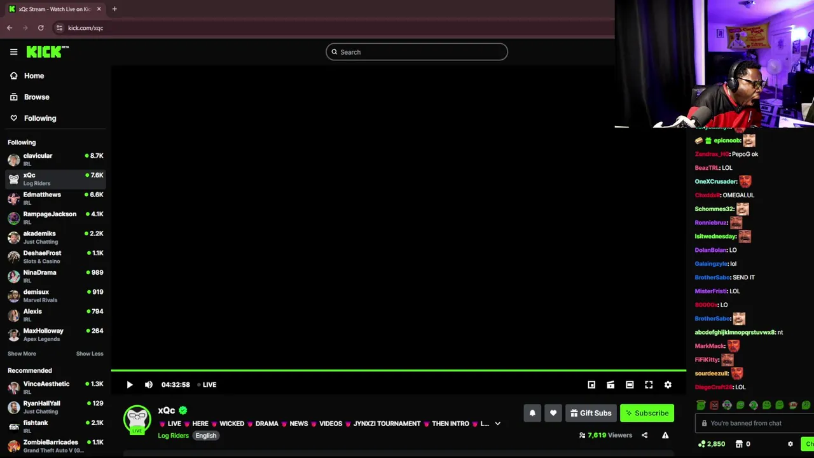This screenshot has width=814, height=458.
Task: Click xQc's green verified badge
Action: pos(183,410)
